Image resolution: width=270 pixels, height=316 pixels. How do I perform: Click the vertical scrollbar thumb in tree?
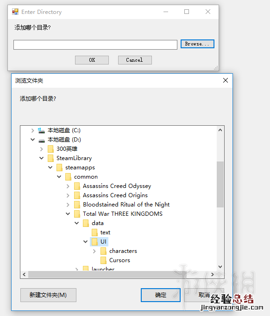[220, 184]
